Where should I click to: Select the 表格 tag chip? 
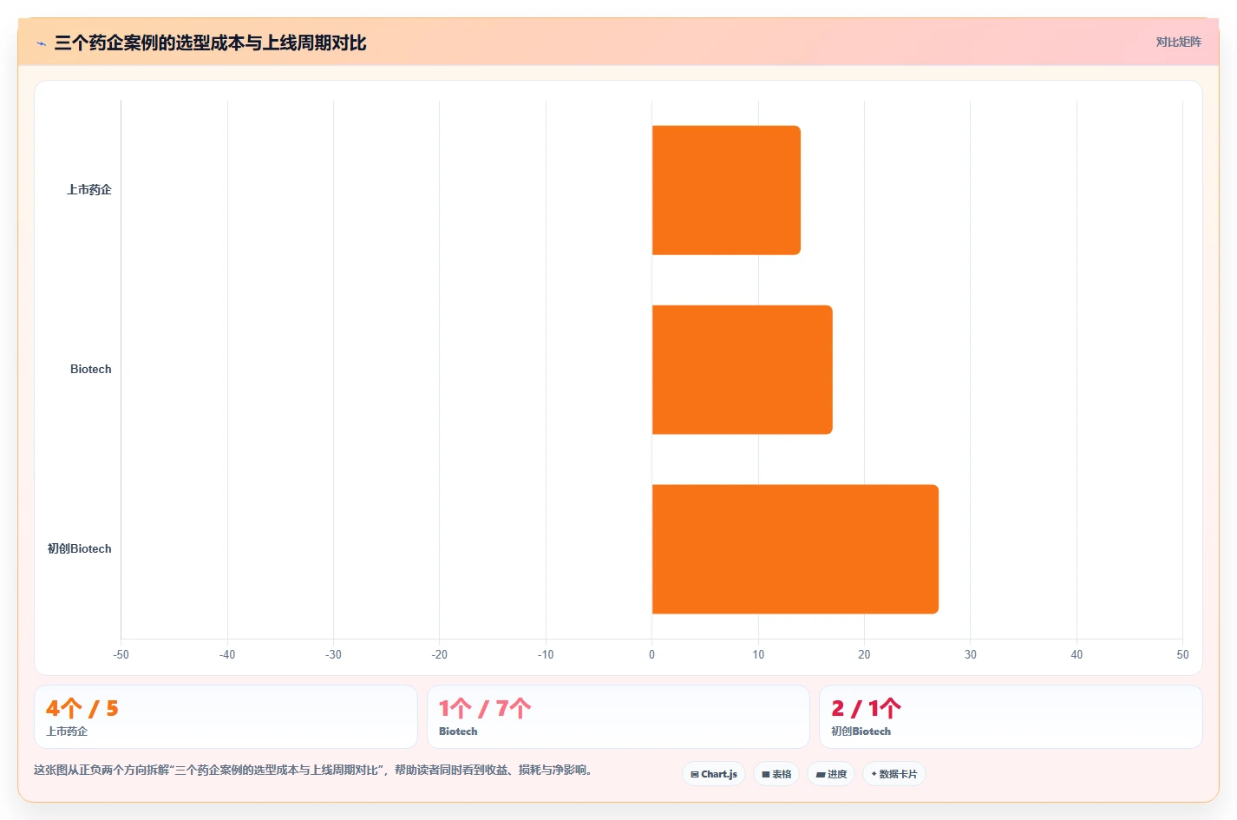coord(776,774)
